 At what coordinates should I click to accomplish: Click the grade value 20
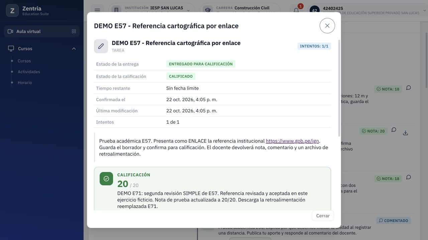[x=123, y=184]
